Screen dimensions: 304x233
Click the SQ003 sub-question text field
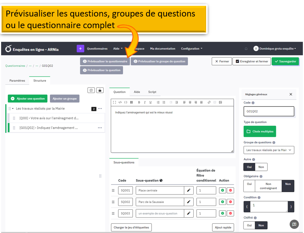click(160, 213)
